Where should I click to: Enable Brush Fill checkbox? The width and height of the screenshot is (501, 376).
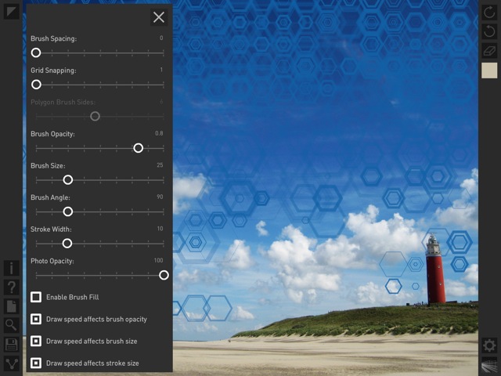click(x=36, y=298)
